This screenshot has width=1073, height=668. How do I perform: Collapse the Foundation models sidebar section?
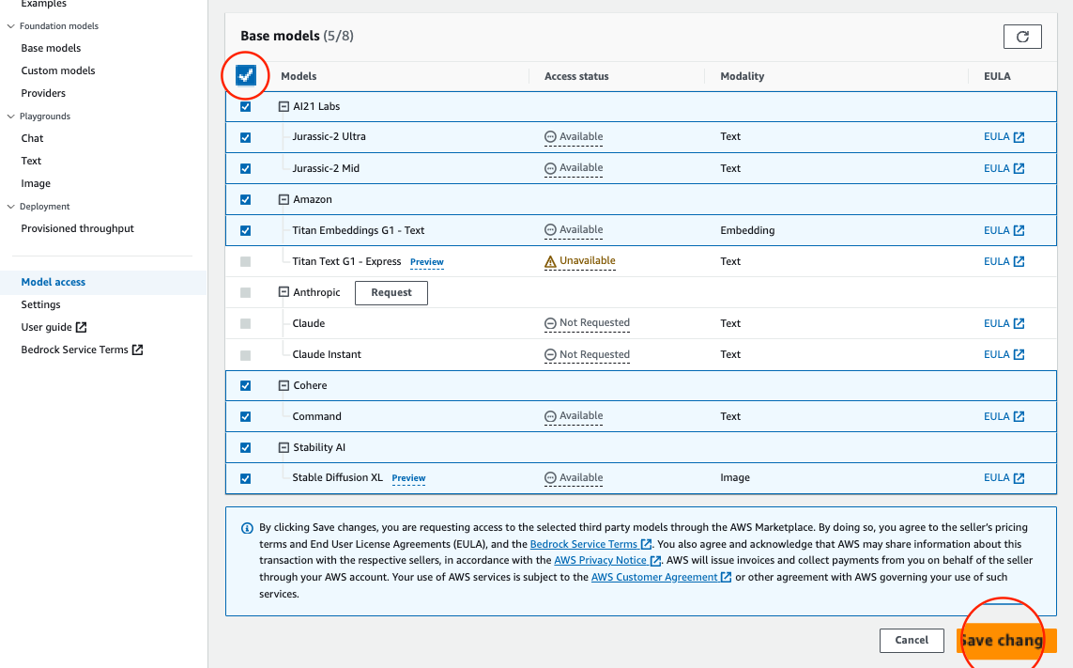10,26
